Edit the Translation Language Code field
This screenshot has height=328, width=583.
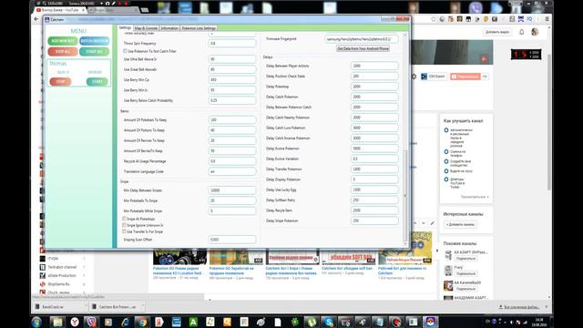pyautogui.click(x=232, y=172)
